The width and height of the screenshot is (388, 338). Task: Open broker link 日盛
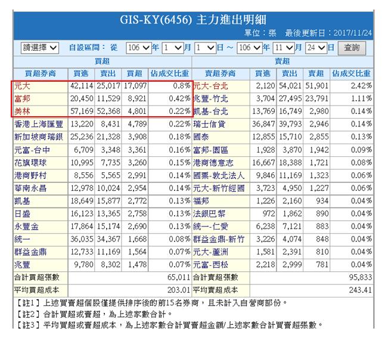pos(22,214)
